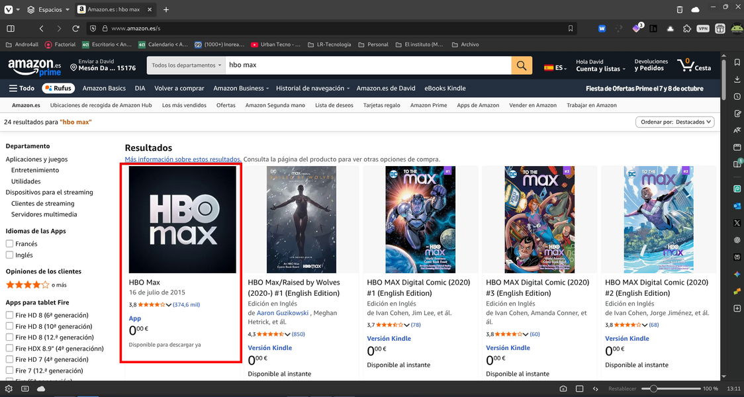Check Fire HD 8 (6ª generación)

9,316
